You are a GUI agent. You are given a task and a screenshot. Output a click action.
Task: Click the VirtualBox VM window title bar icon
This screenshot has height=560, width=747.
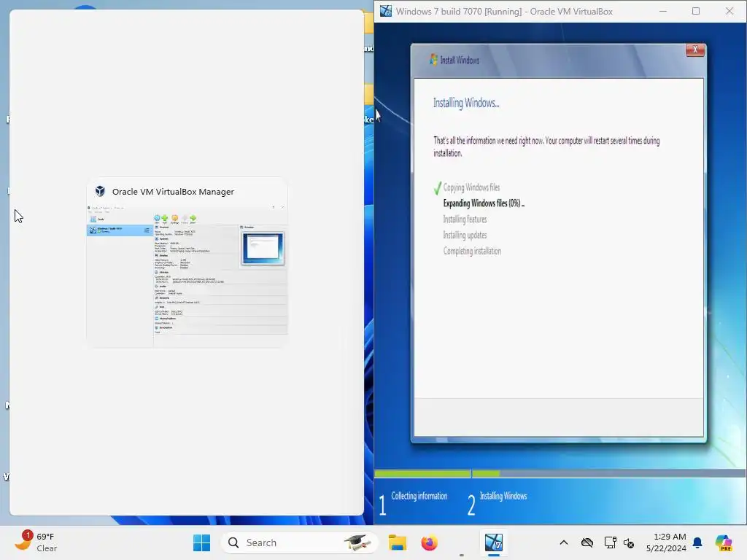click(386, 11)
